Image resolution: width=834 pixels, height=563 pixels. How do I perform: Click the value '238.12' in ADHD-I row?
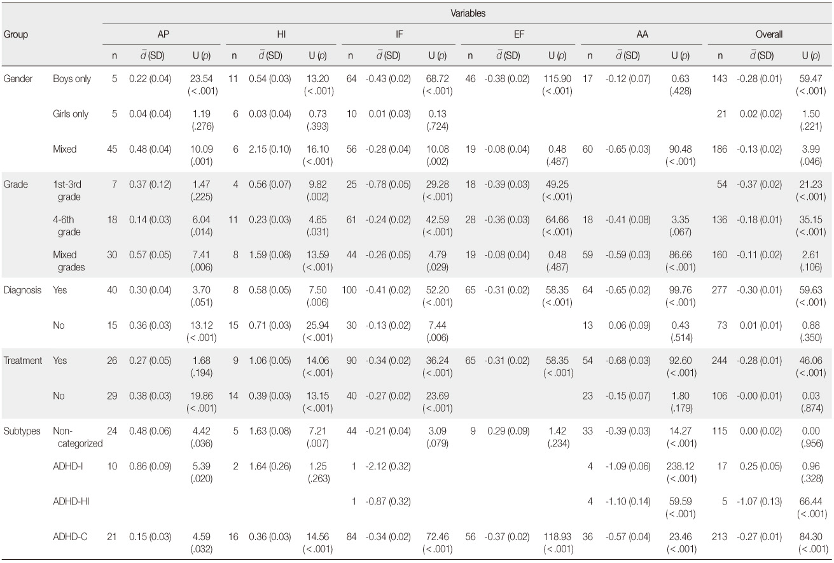(x=680, y=466)
